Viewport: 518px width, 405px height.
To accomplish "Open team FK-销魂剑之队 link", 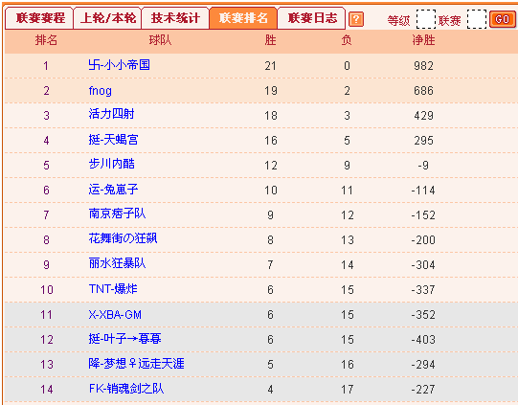I will click(x=126, y=389).
